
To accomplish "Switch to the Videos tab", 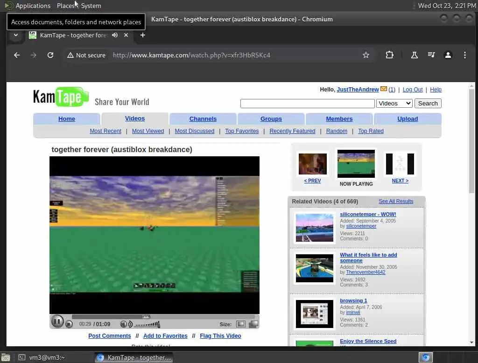I will click(x=135, y=119).
